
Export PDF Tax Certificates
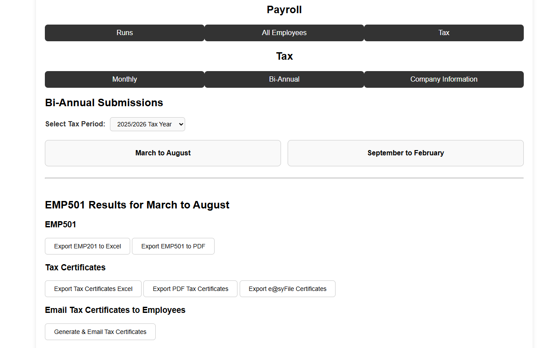point(190,289)
